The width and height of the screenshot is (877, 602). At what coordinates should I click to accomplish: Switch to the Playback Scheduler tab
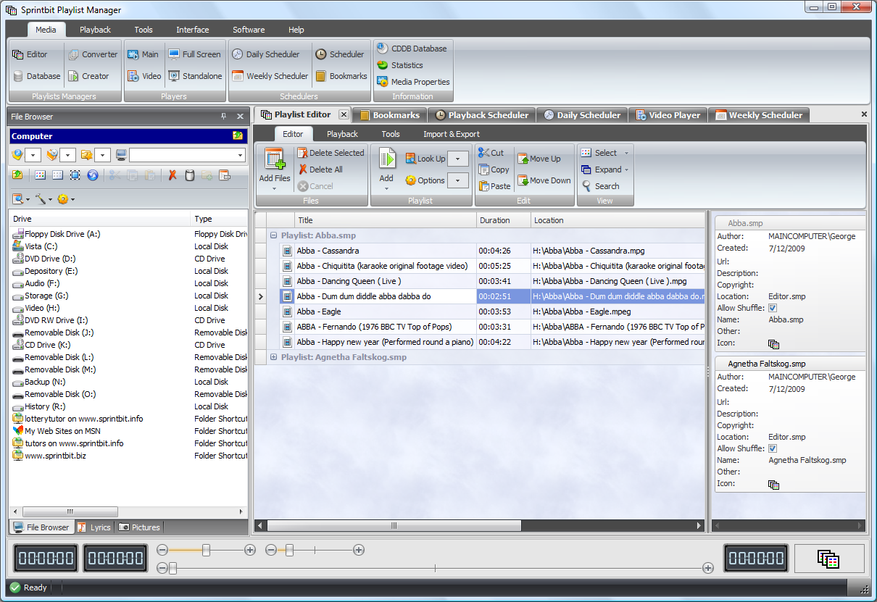point(482,115)
